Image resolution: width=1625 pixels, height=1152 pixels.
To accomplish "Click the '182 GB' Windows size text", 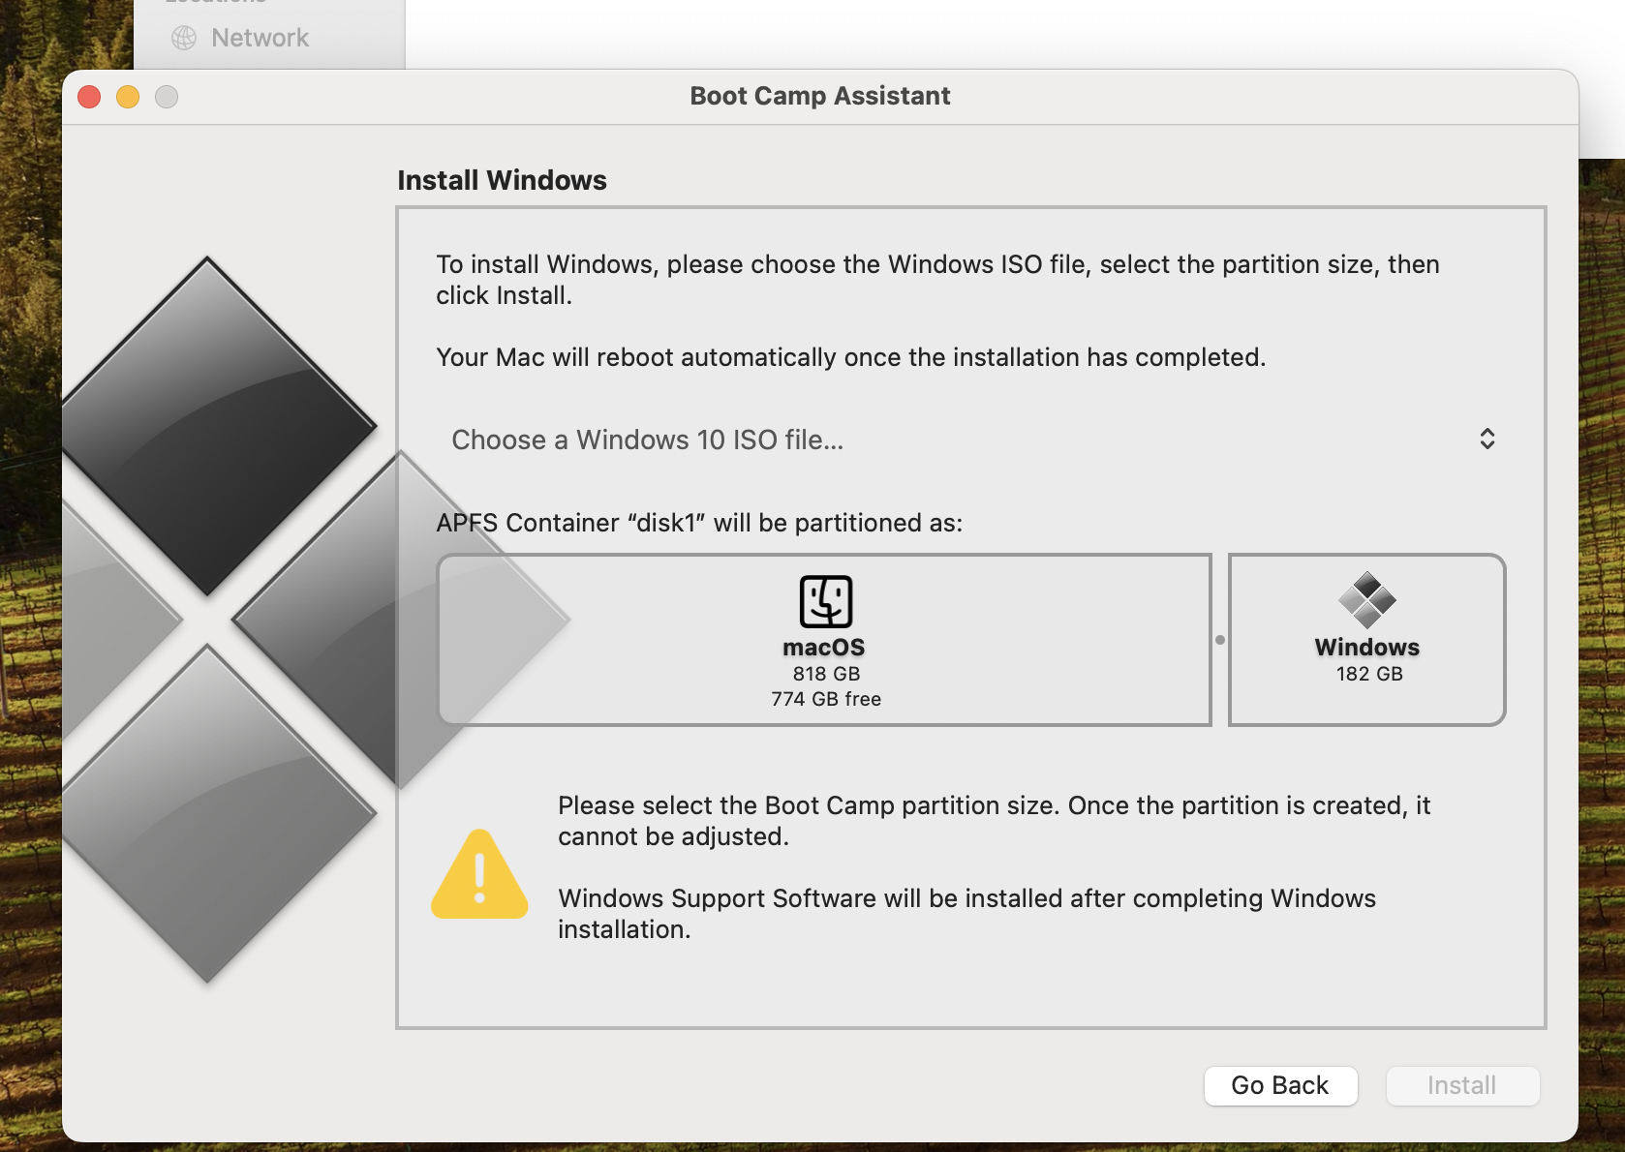I will click(1369, 674).
